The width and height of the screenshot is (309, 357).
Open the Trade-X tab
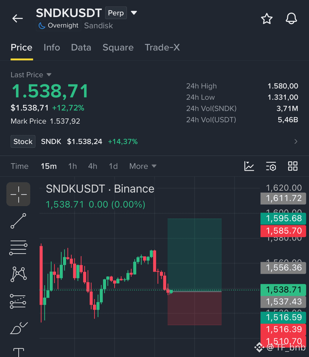162,47
